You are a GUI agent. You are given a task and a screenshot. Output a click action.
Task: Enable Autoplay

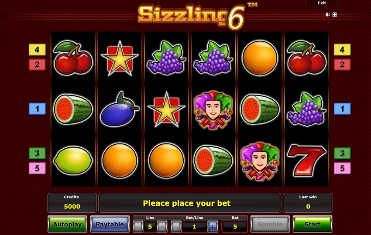tap(67, 224)
